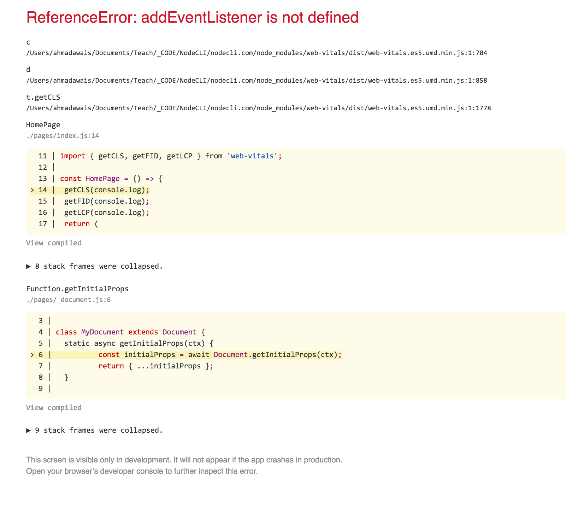Screen dimensions: 566x507
Task: Click the 'ReferenceError: addEventListener is not defined' heading
Action: pyautogui.click(x=193, y=17)
